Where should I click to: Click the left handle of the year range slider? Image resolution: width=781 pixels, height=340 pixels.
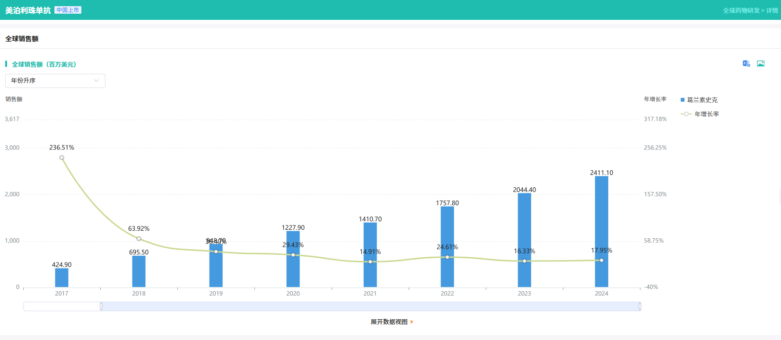coord(101,306)
